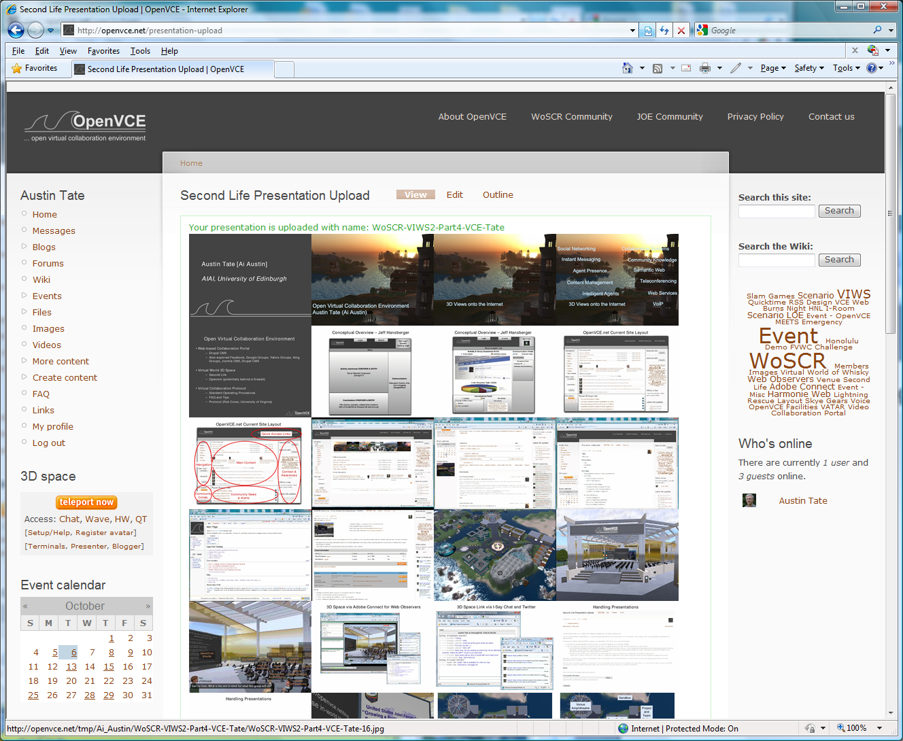
Task: Open the Safety menu dropdown
Action: pyautogui.click(x=809, y=68)
